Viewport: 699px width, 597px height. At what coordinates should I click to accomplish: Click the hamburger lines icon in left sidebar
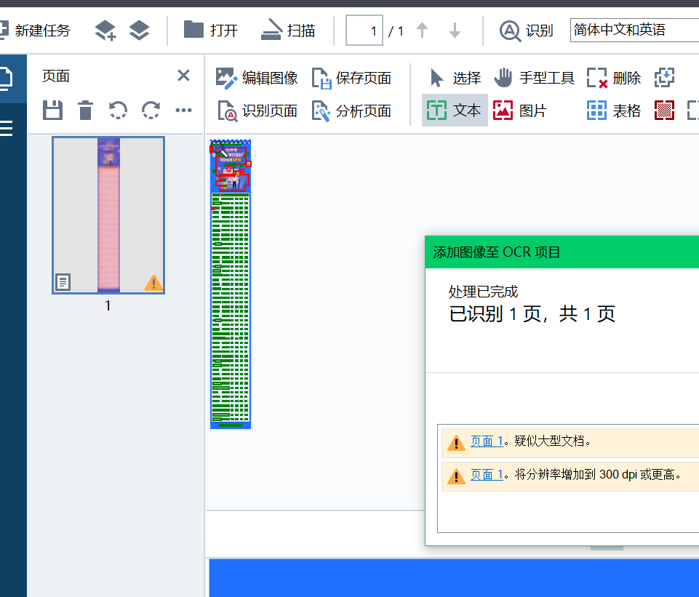(7, 128)
